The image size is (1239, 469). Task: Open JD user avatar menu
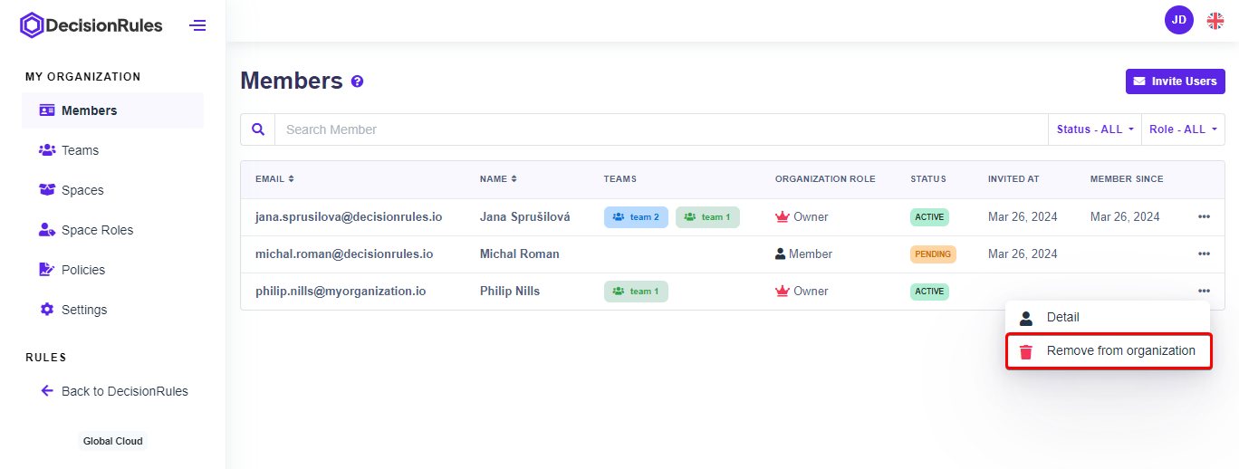(x=1178, y=20)
